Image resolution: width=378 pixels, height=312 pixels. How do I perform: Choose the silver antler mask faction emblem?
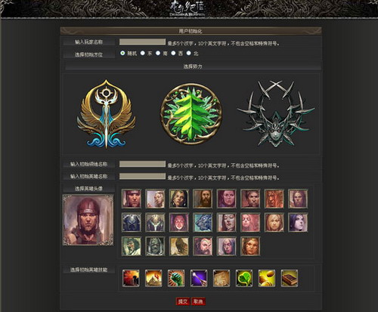[x=276, y=114]
